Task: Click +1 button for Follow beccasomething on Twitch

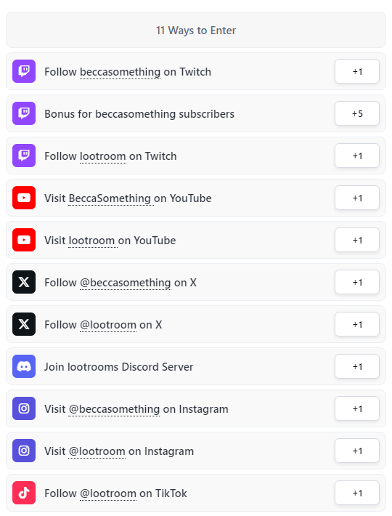Action: [x=357, y=71]
